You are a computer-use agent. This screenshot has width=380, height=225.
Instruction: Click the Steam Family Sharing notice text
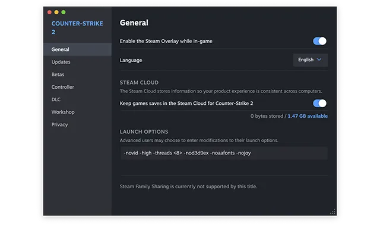tap(188, 187)
